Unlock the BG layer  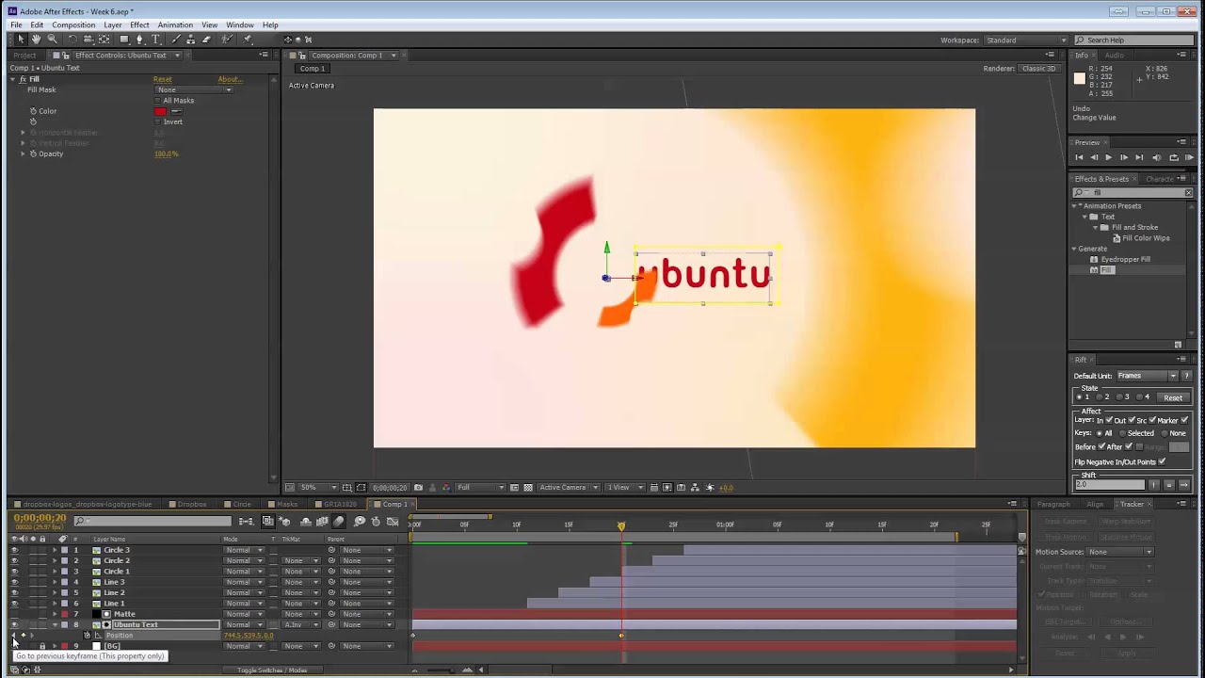click(x=42, y=646)
